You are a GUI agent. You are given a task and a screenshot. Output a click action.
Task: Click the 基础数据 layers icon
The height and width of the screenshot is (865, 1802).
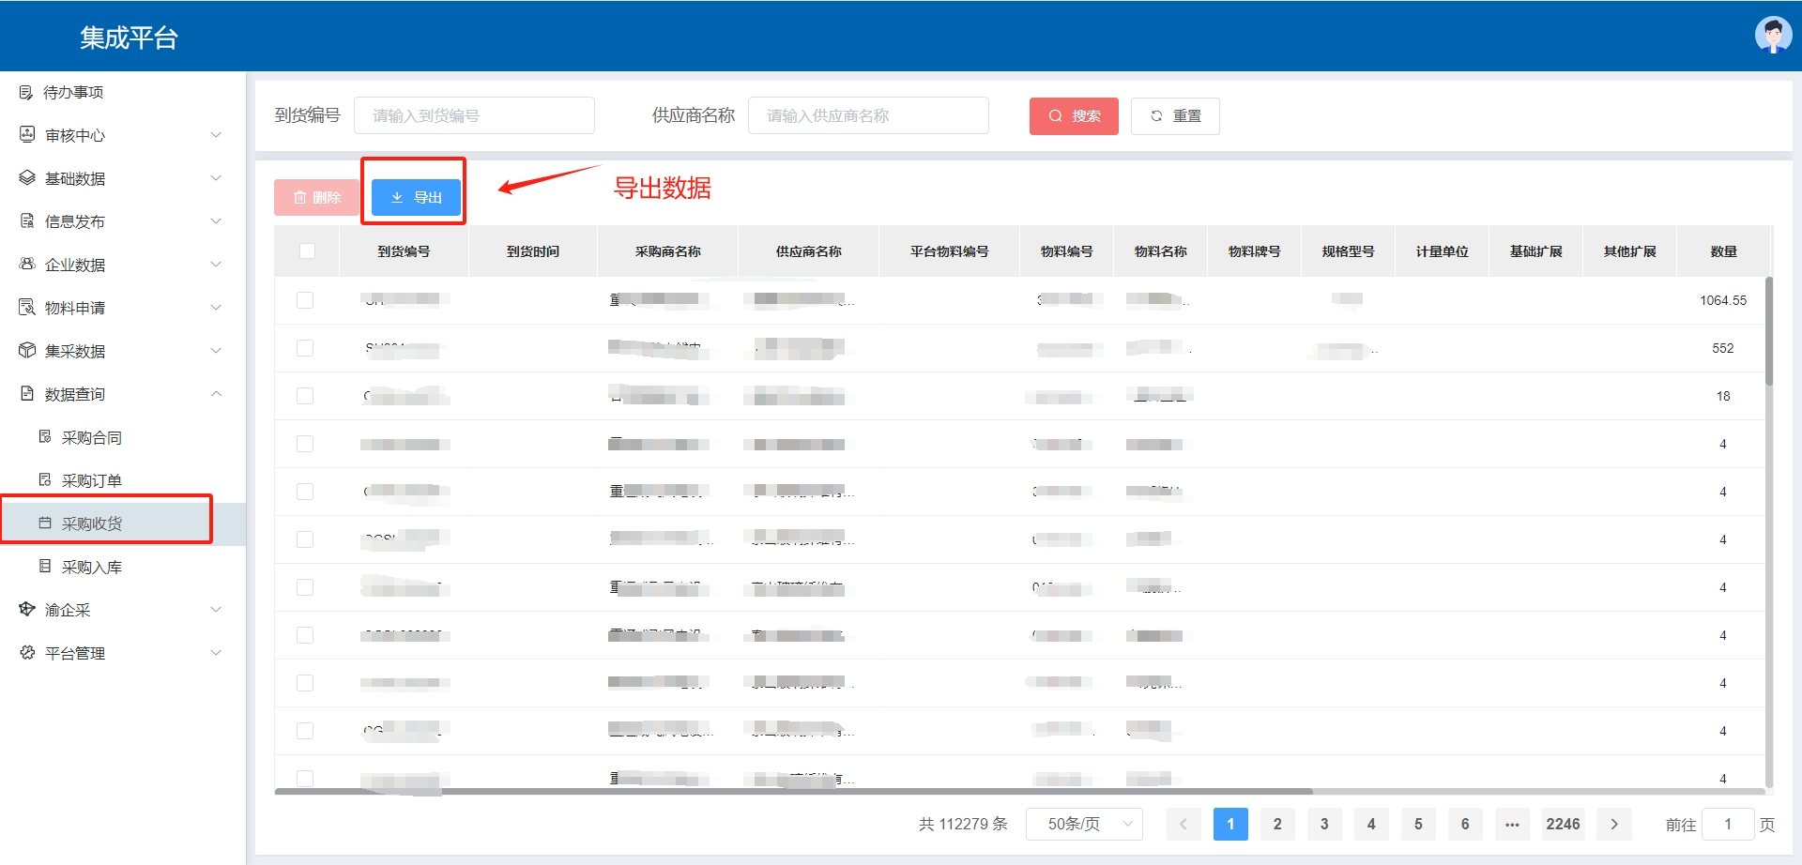pos(27,178)
